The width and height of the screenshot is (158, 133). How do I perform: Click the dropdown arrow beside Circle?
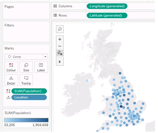point(45,57)
